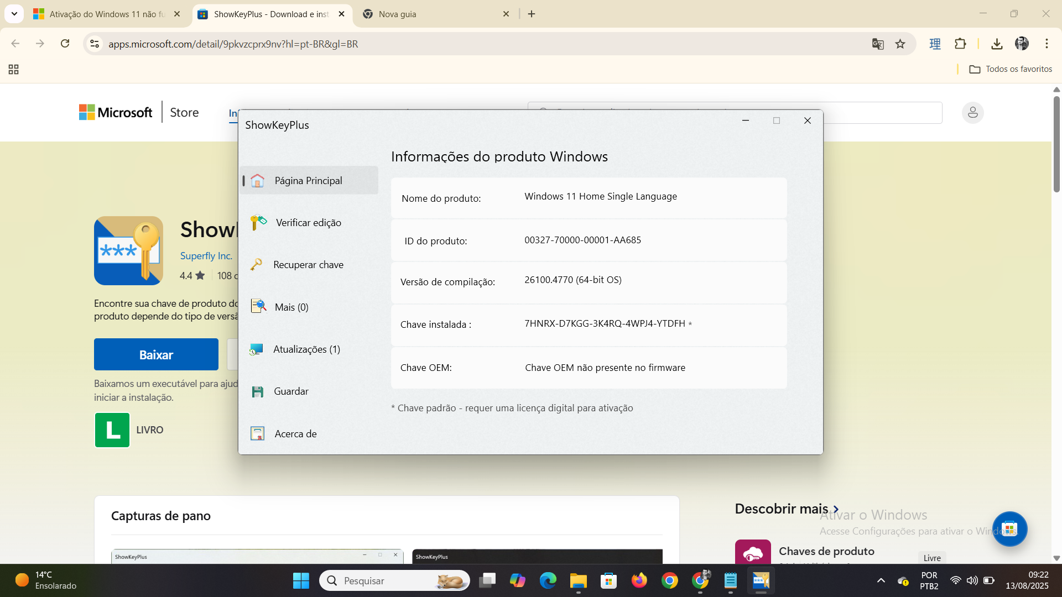Viewport: 1062px width, 597px height.
Task: Click product ID 00327-70000-00001-AA685
Action: [583, 240]
